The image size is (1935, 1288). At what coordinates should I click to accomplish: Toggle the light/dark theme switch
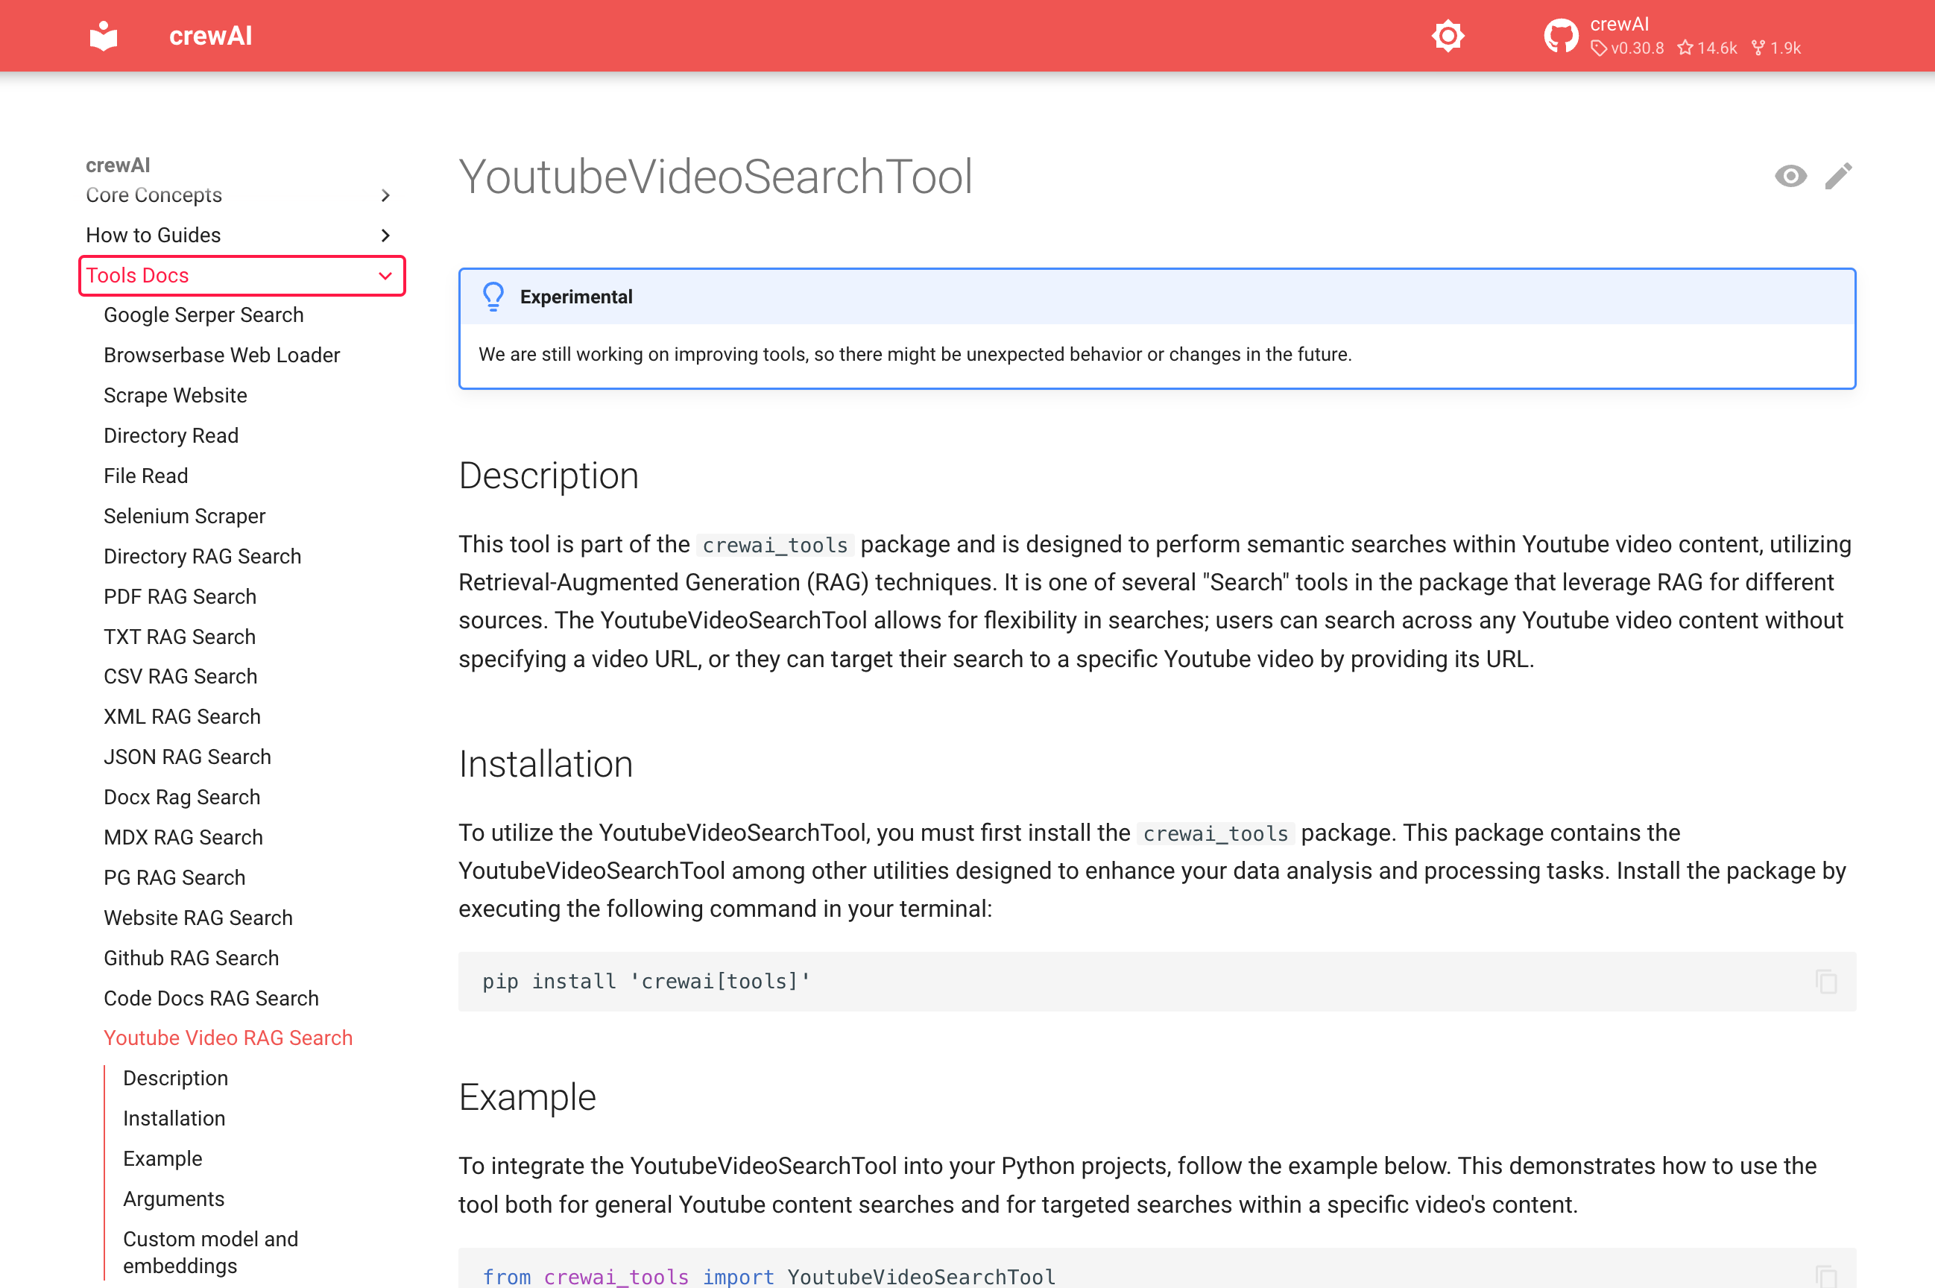1447,36
